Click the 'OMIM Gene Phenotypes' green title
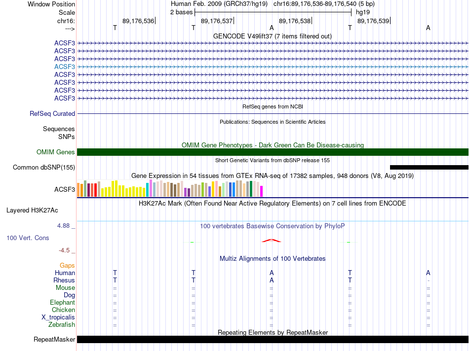 coord(273,145)
